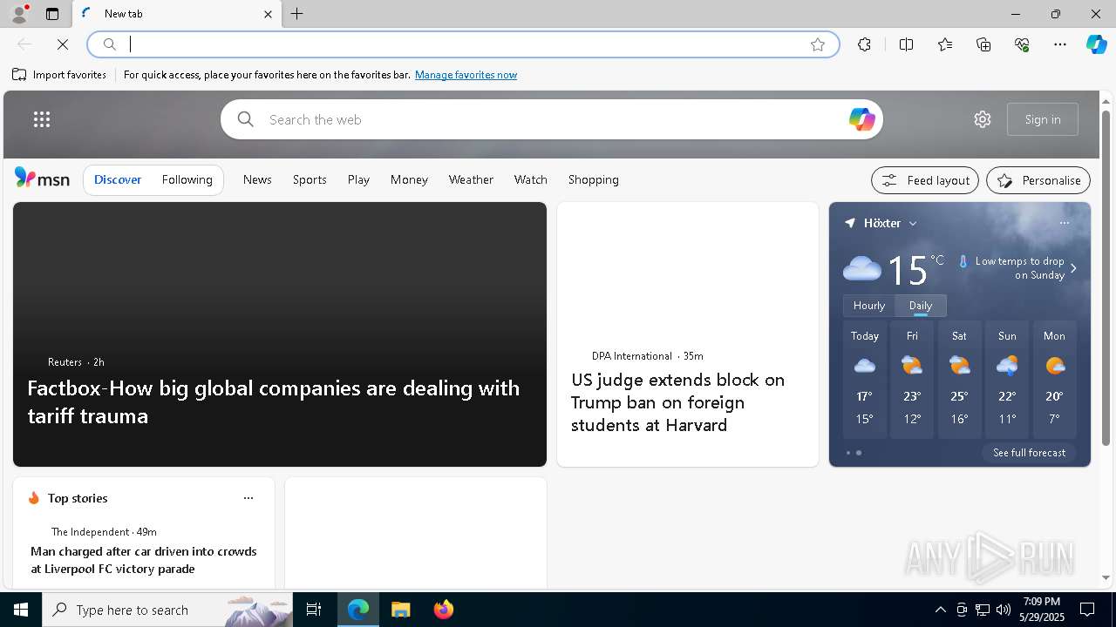
Task: Open the notification center
Action: click(x=1087, y=610)
